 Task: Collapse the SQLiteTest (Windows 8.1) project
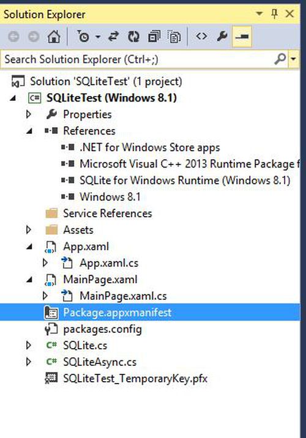pos(13,98)
